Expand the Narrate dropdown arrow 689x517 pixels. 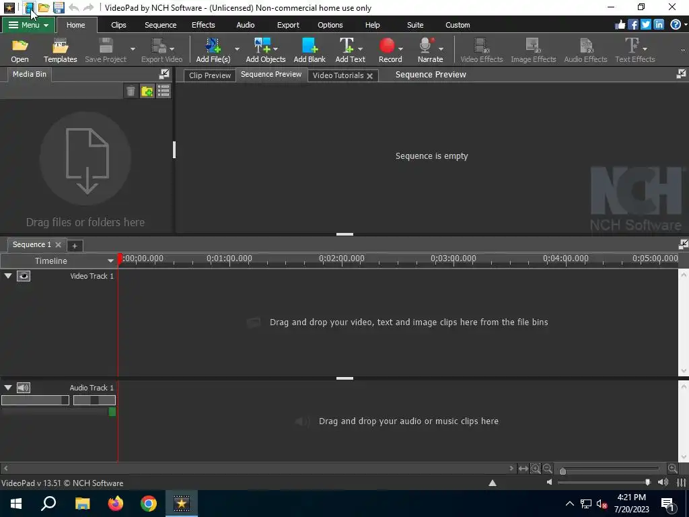coord(441,48)
